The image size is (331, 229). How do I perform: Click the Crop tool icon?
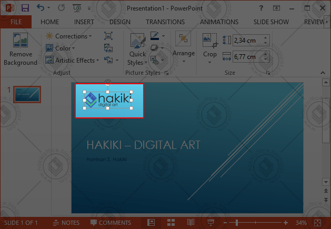[209, 40]
